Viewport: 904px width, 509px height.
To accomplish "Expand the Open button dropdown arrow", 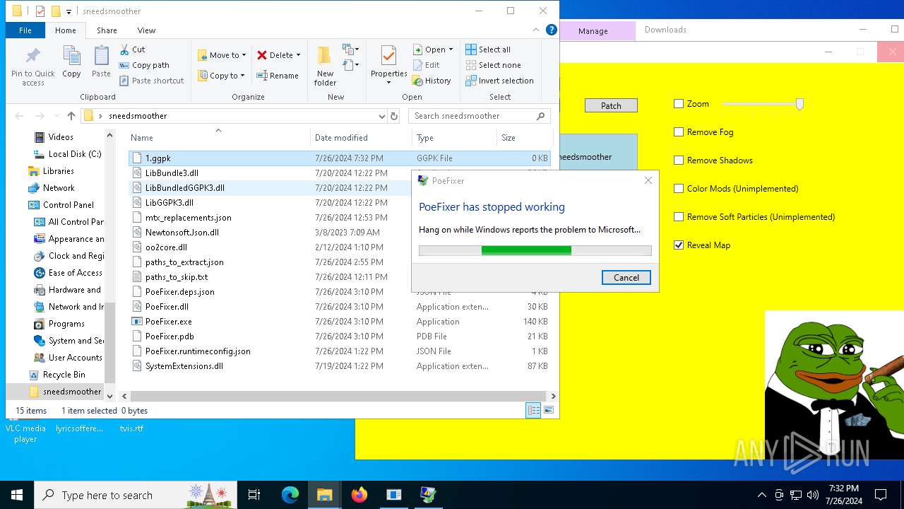I will (x=451, y=49).
